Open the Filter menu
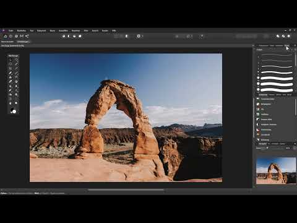 point(86,31)
